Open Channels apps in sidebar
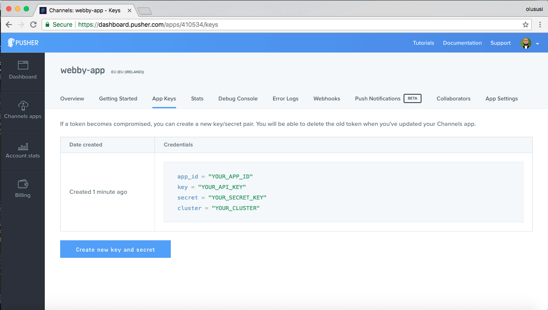 (x=23, y=110)
